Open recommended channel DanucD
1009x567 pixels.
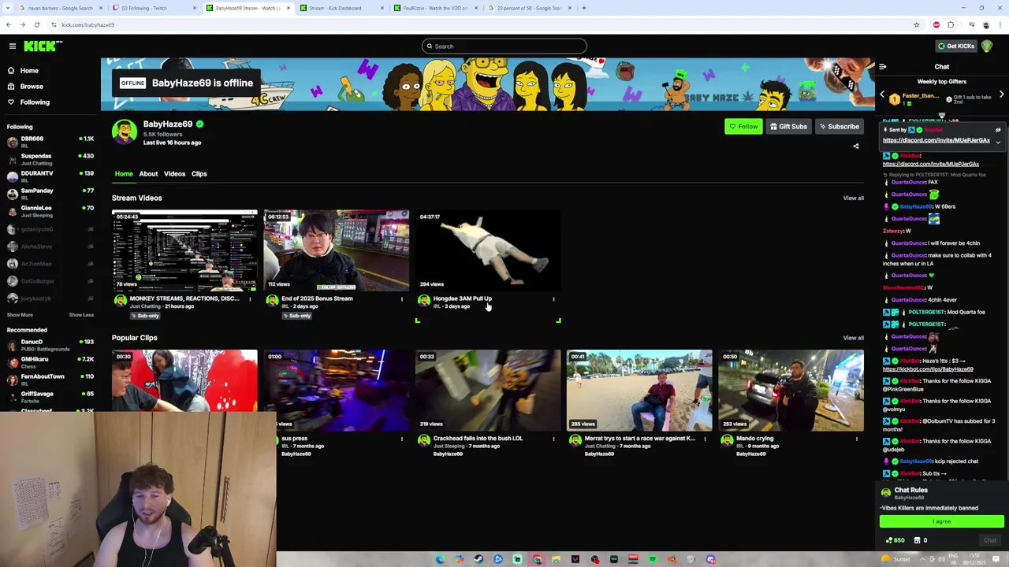[50, 345]
